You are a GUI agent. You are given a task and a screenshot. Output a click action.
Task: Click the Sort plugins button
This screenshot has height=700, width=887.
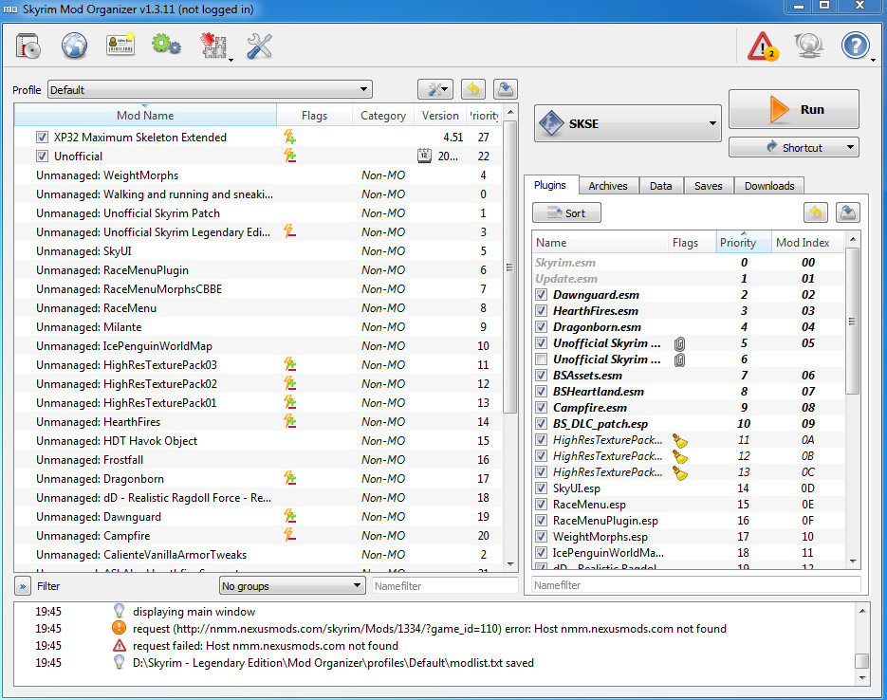tap(566, 213)
